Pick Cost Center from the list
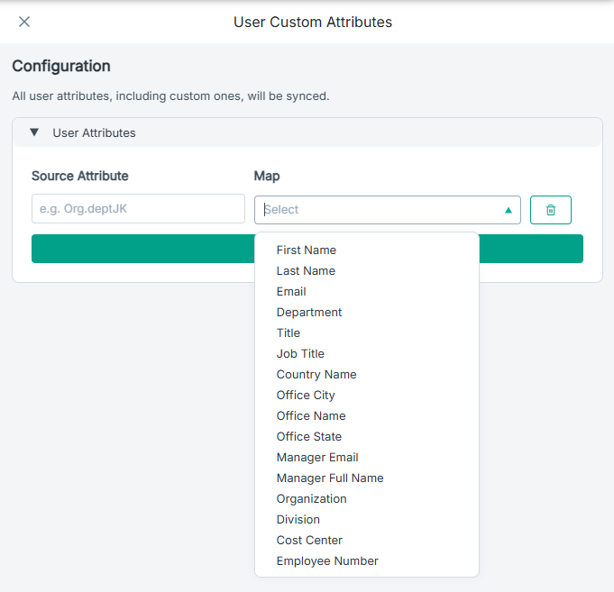 (309, 541)
